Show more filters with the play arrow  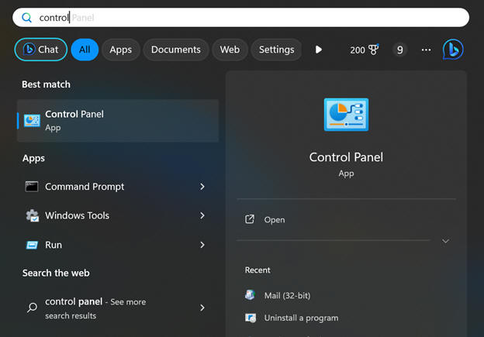click(x=319, y=50)
